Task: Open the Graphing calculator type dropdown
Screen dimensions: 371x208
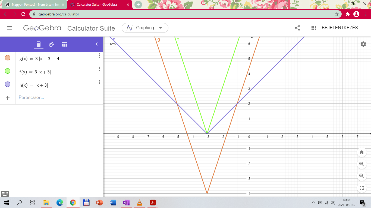Action: click(145, 28)
